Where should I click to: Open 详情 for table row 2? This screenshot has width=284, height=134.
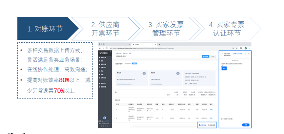pos(211,118)
